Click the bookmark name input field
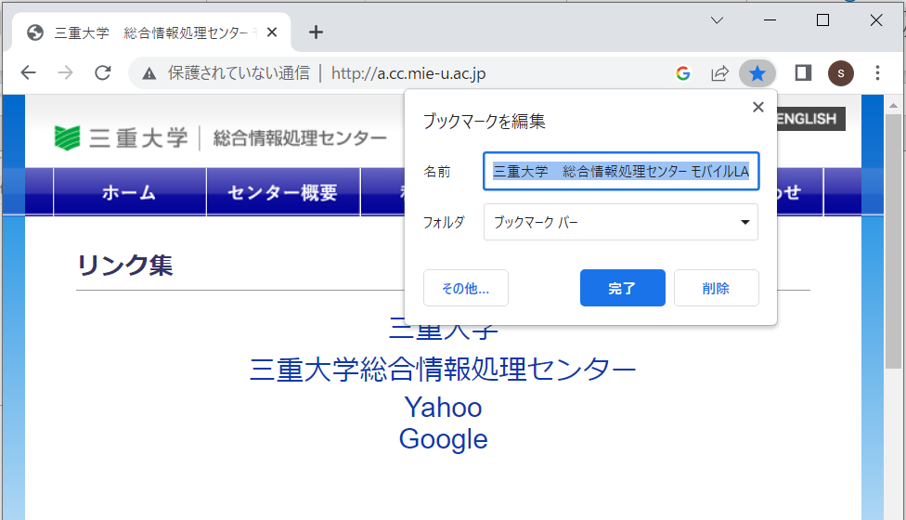 tap(621, 171)
